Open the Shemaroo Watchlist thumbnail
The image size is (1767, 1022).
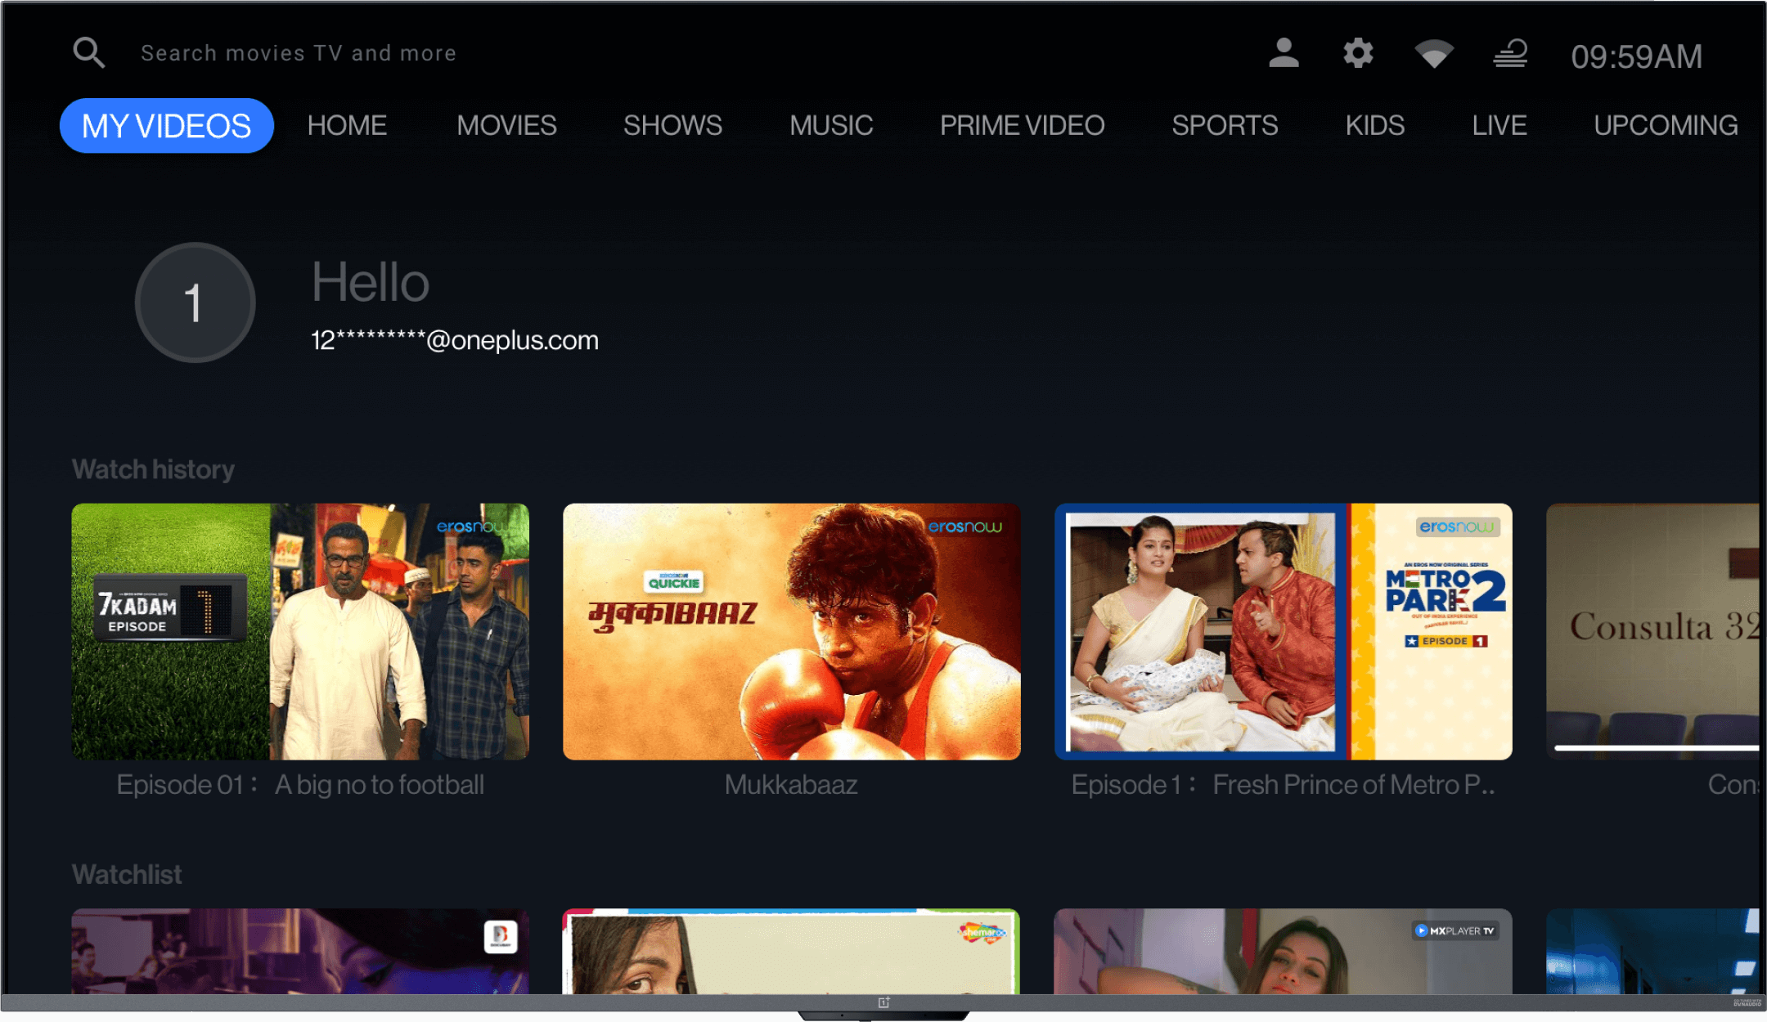point(792,951)
